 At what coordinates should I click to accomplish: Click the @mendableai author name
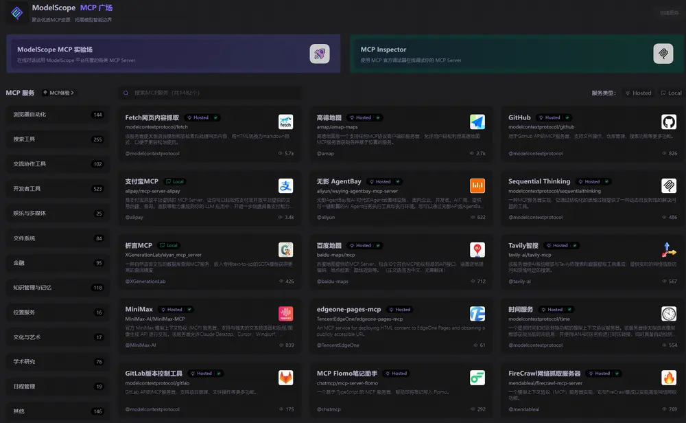523,409
